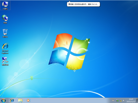Select the 宽带连接 desktop shortcut
This screenshot has height=103, width=138.
5,61
